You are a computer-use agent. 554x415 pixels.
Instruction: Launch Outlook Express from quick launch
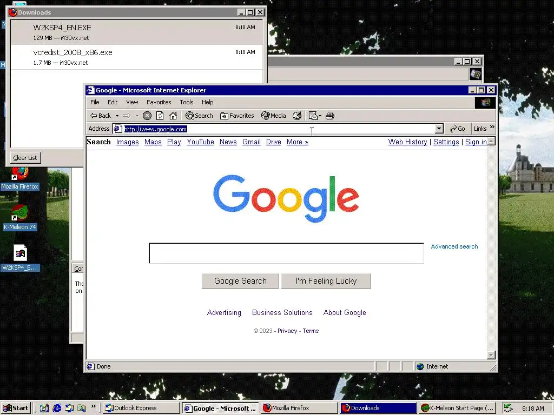pyautogui.click(x=69, y=408)
